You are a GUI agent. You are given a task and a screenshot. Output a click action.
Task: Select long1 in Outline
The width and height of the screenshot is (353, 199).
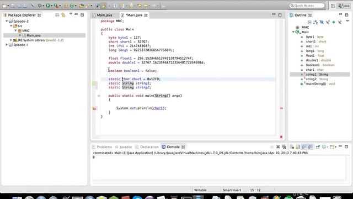pos(315,51)
